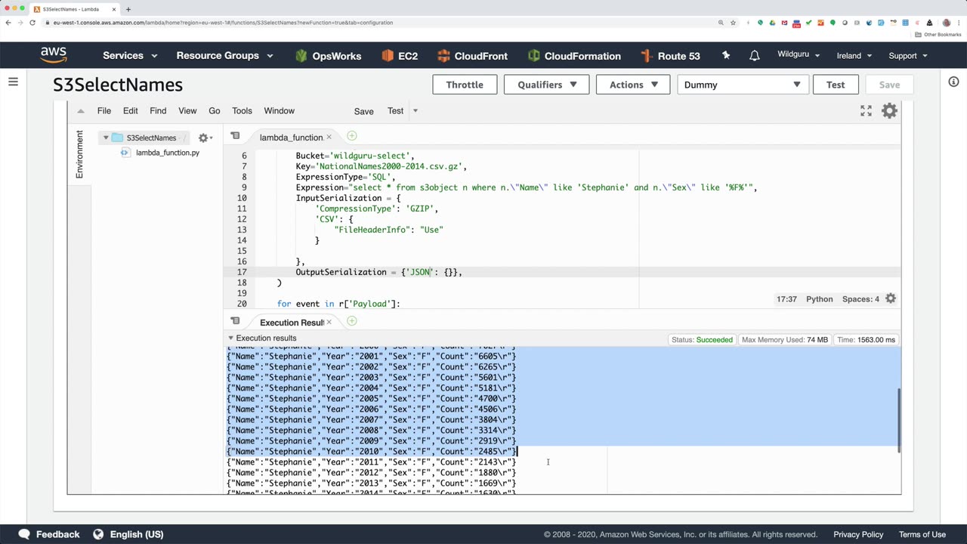
Task: Open lambda_function.py in file tree
Action: click(167, 153)
